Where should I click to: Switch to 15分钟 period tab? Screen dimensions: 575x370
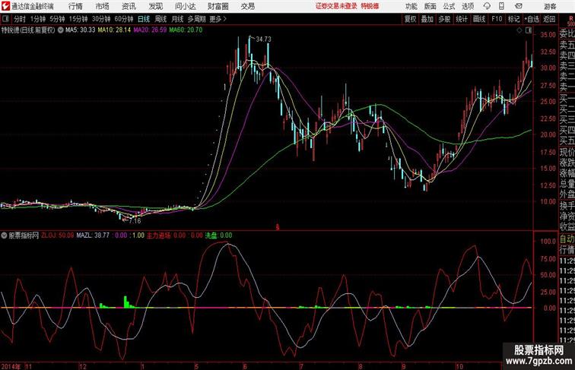pos(78,19)
